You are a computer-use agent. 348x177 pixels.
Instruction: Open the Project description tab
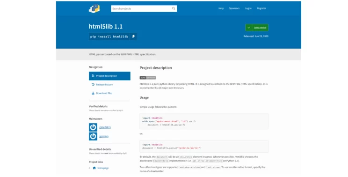[x=109, y=76]
